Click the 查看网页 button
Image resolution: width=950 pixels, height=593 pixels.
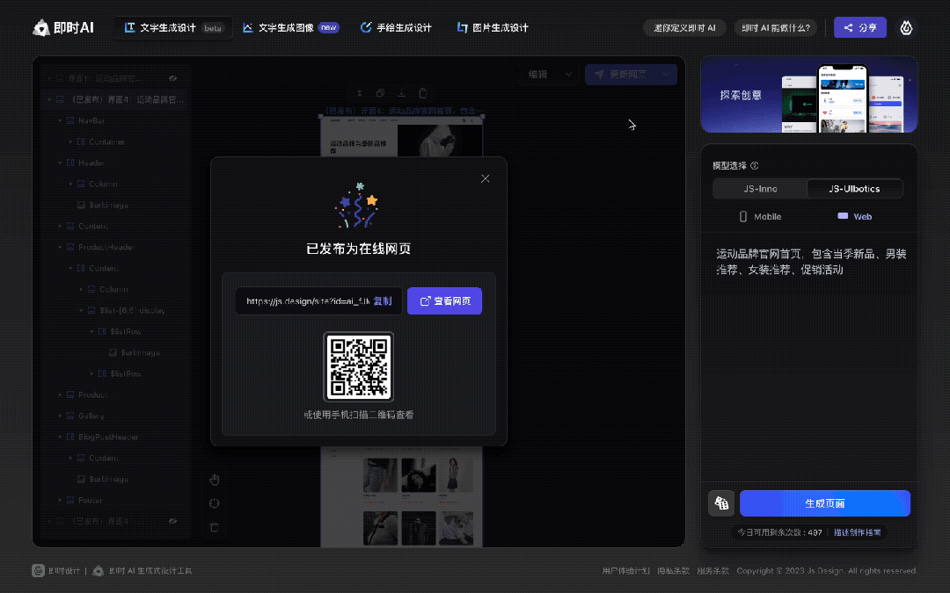pos(444,300)
